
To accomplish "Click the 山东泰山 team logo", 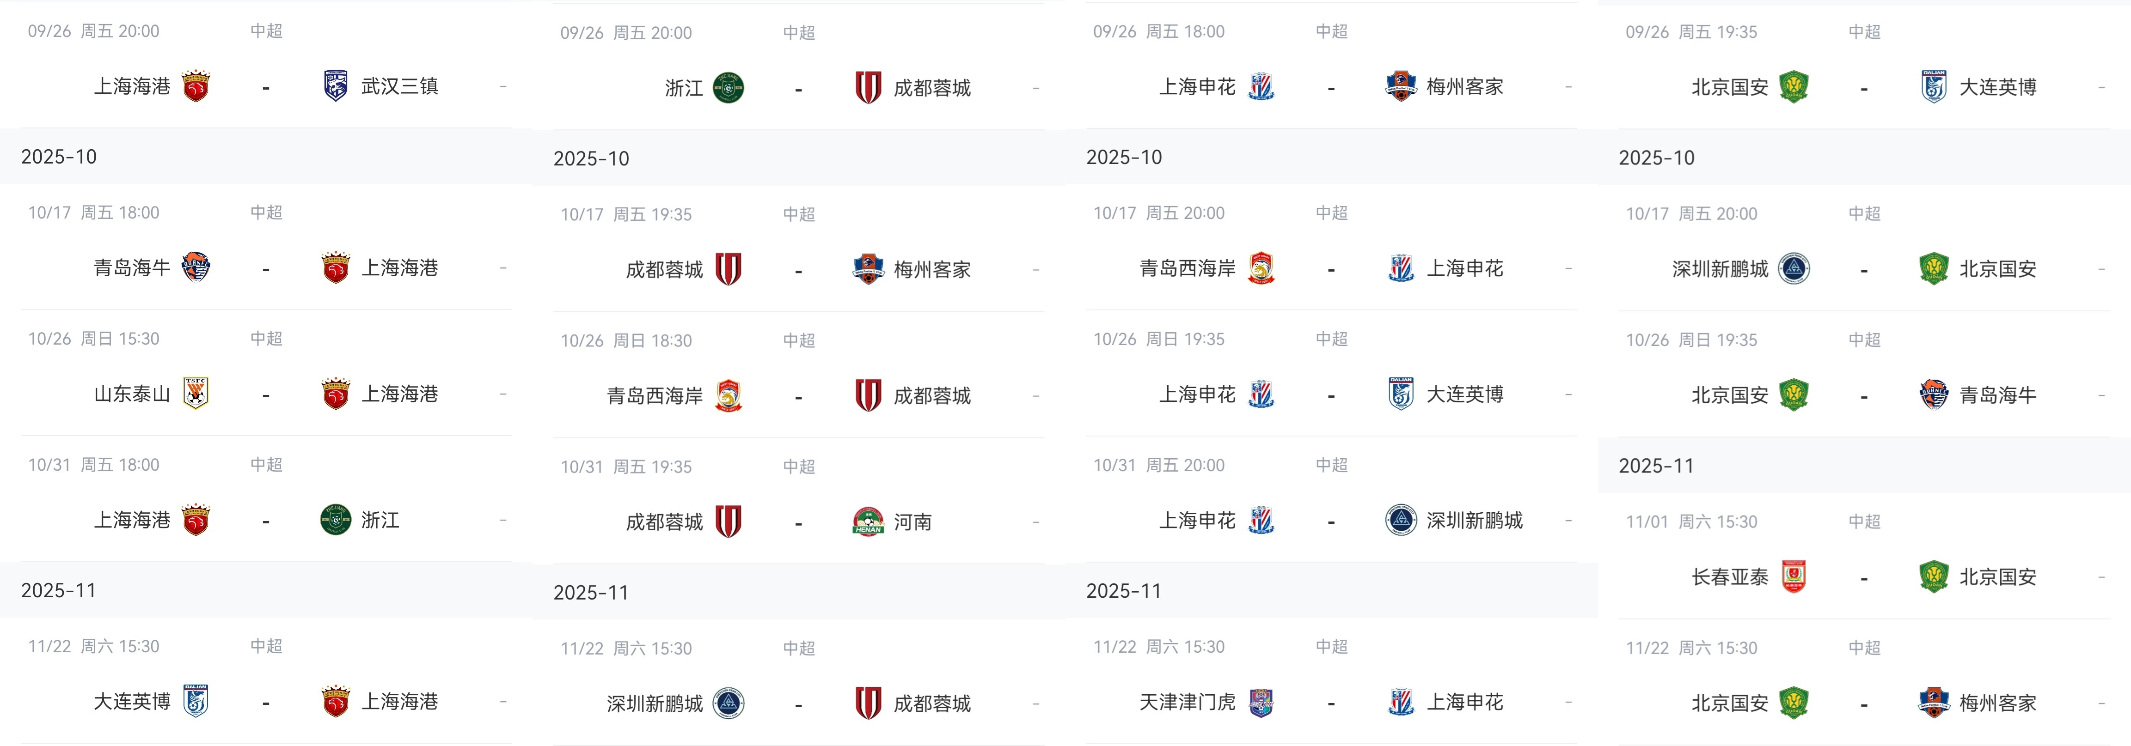I will 195,394.
